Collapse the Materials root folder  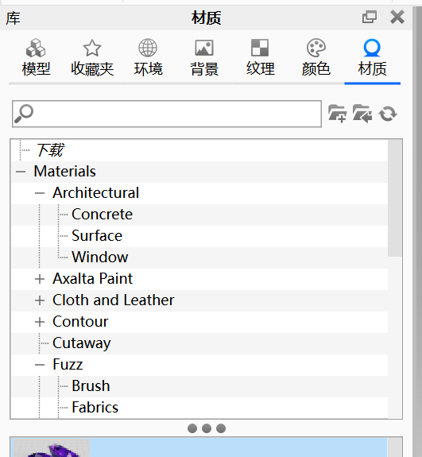coord(21,172)
